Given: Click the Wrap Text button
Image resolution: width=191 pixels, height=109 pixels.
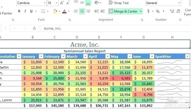Looking at the screenshot, I should pyautogui.click(x=119, y=3).
